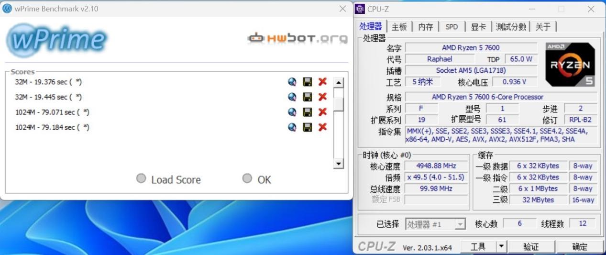The image size is (606, 255).
Task: Submit the 1024M 79.184 sec score online
Action: [292, 127]
